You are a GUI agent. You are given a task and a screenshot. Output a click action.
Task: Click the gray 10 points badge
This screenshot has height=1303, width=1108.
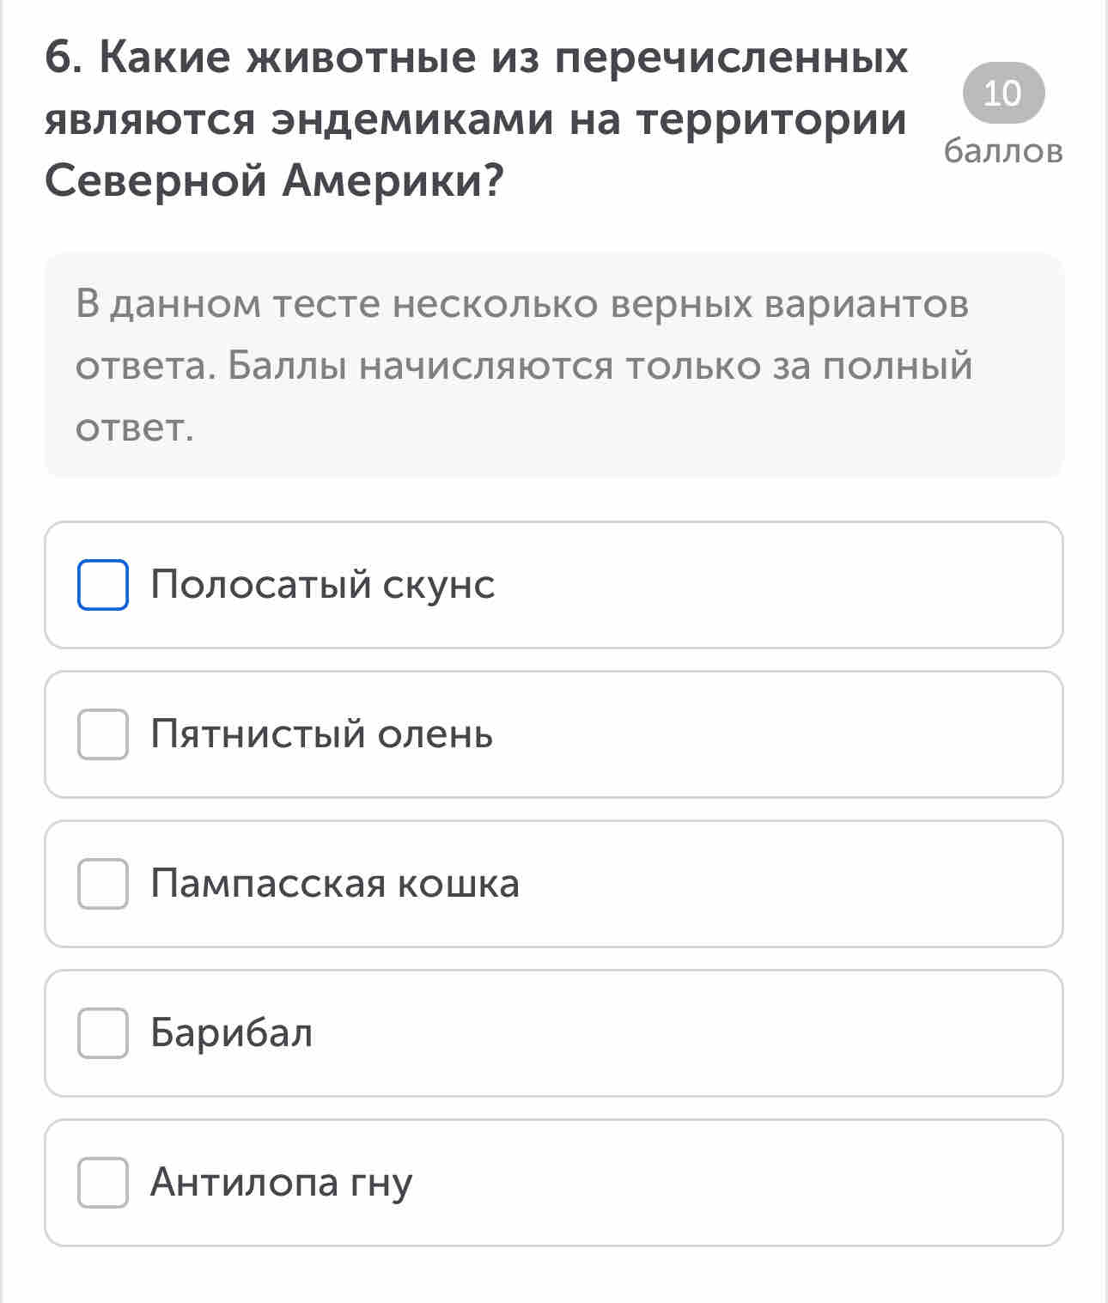(1003, 93)
